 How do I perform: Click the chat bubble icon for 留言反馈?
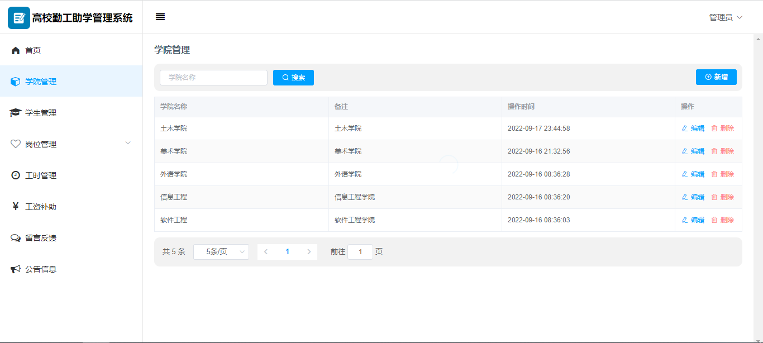[x=16, y=238]
